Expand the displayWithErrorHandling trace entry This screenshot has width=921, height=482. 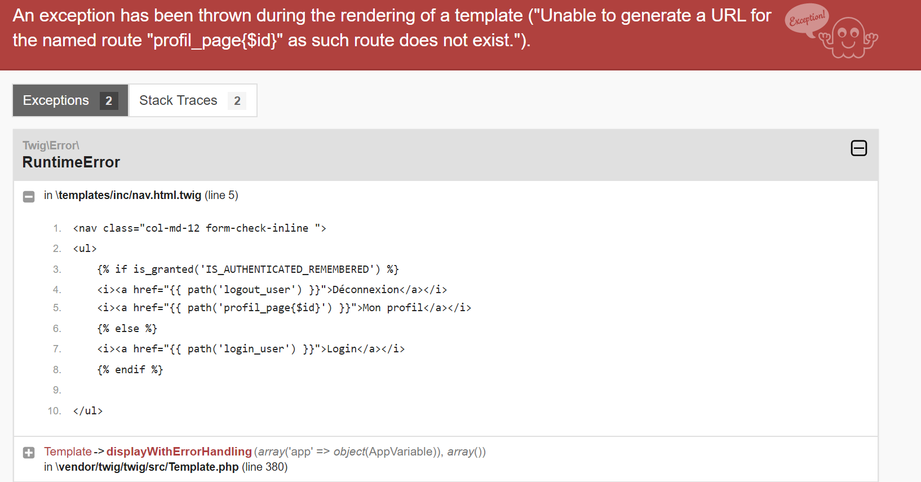[29, 453]
